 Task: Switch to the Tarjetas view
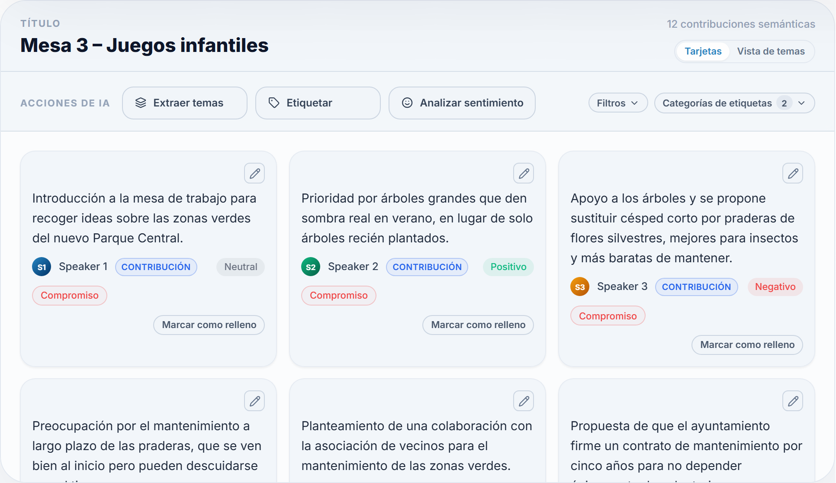(703, 52)
